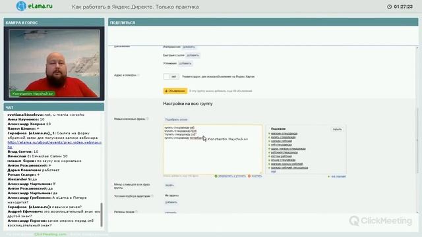This screenshot has width=422, height=237.
Task: Click the chat panel scrollbar
Action: (102, 215)
